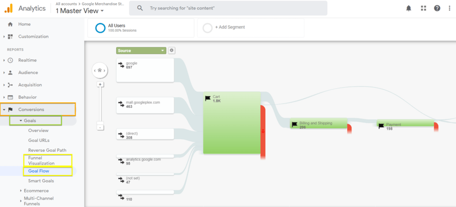Open the Funnel Visualization report
The height and width of the screenshot is (207, 456).
41,160
